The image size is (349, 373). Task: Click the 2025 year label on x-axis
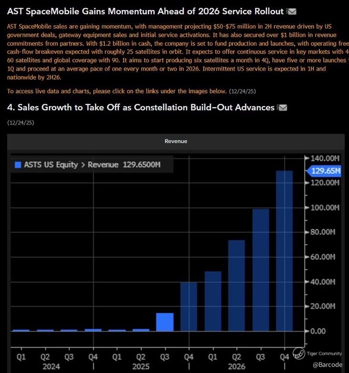141,367
